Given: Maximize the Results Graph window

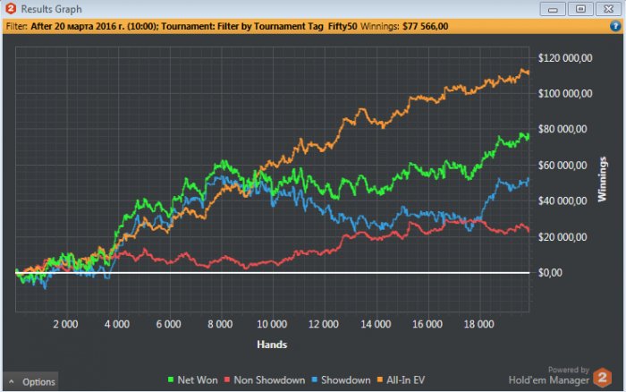Looking at the screenshot, I should click(x=580, y=9).
